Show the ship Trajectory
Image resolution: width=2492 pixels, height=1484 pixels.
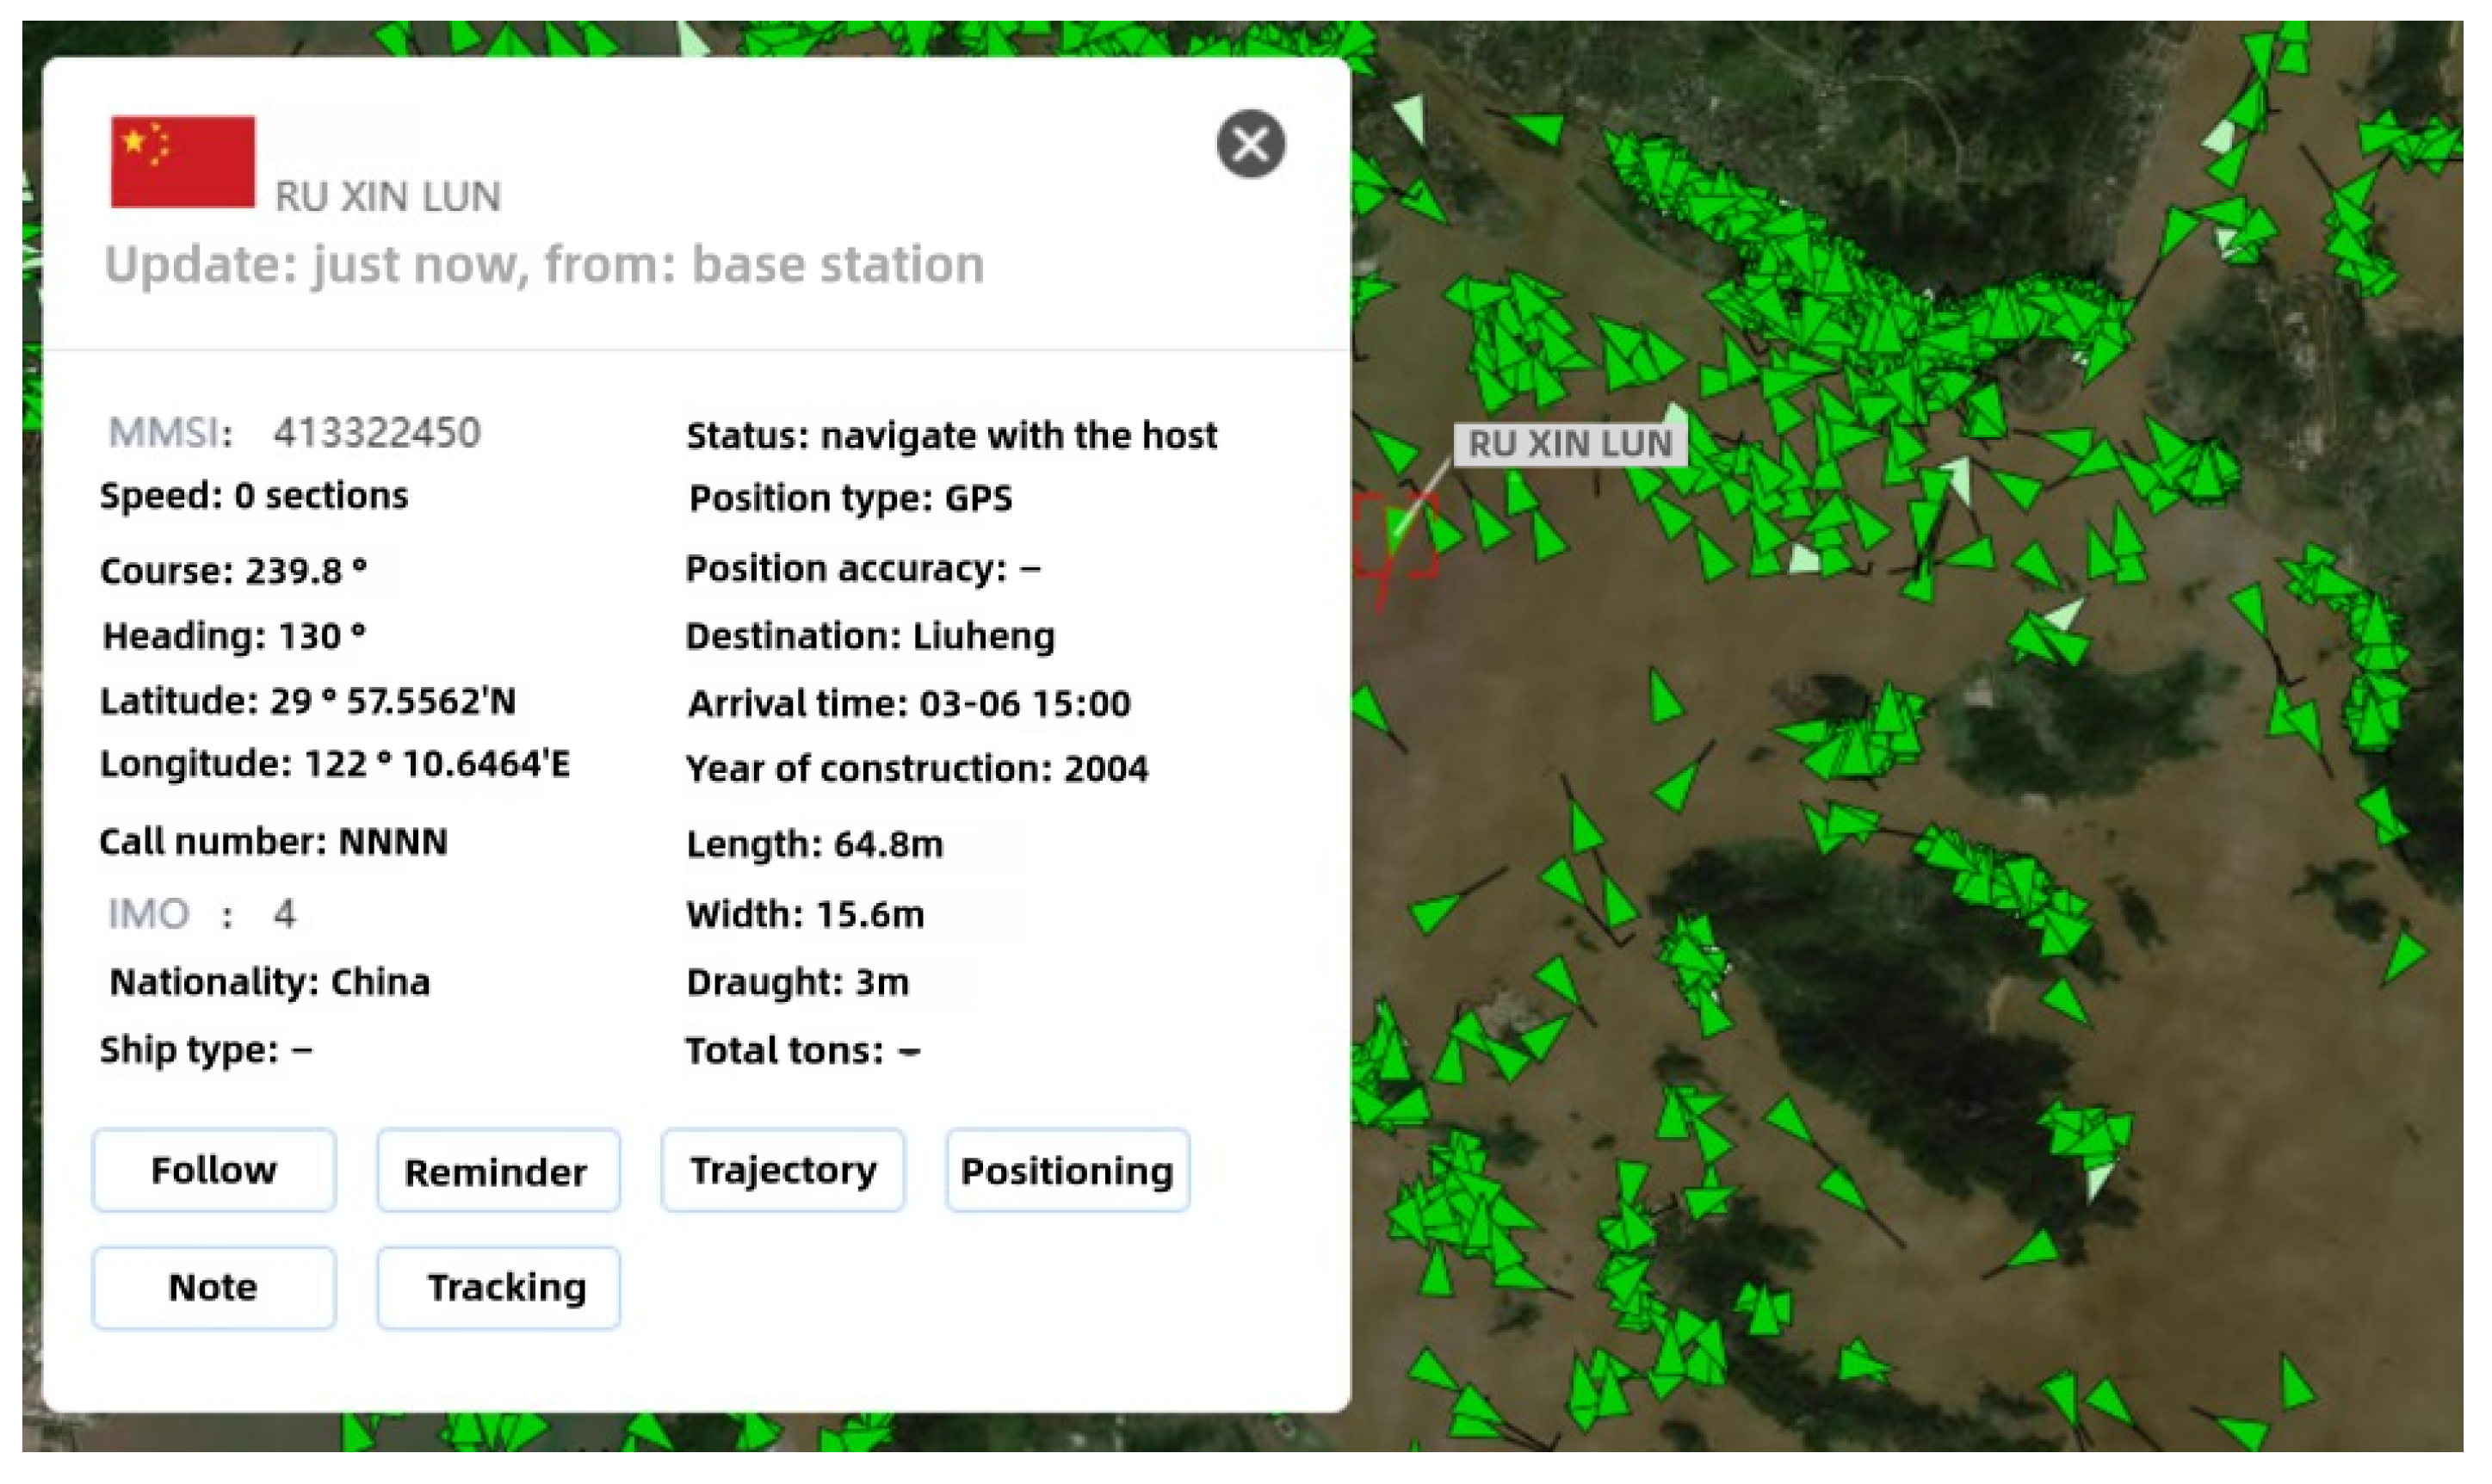[x=783, y=1170]
